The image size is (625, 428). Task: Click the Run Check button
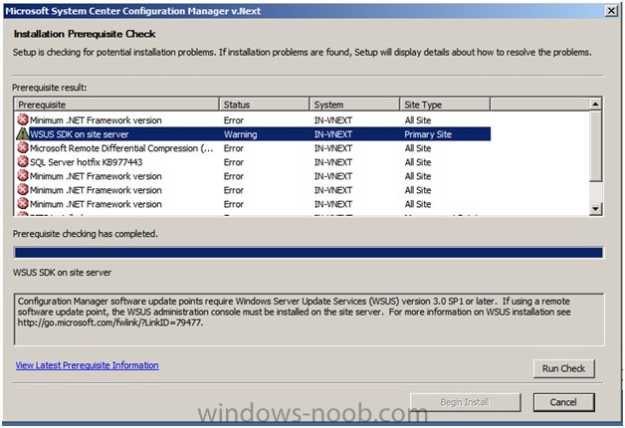pos(563,368)
